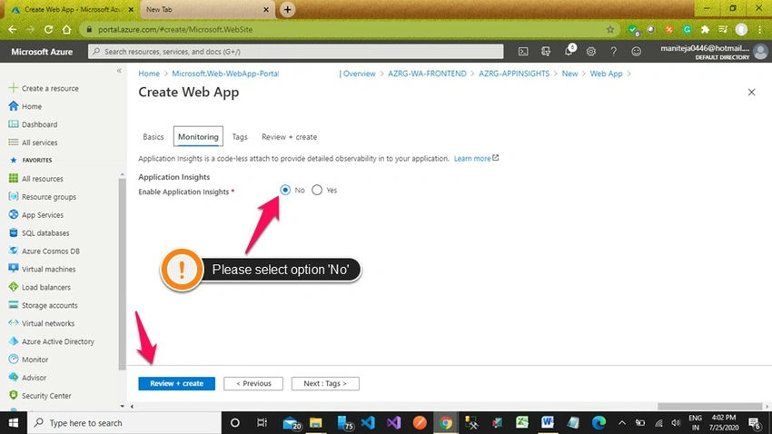Open Storage accounts in sidebar
The width and height of the screenshot is (772, 434).
[x=49, y=306]
